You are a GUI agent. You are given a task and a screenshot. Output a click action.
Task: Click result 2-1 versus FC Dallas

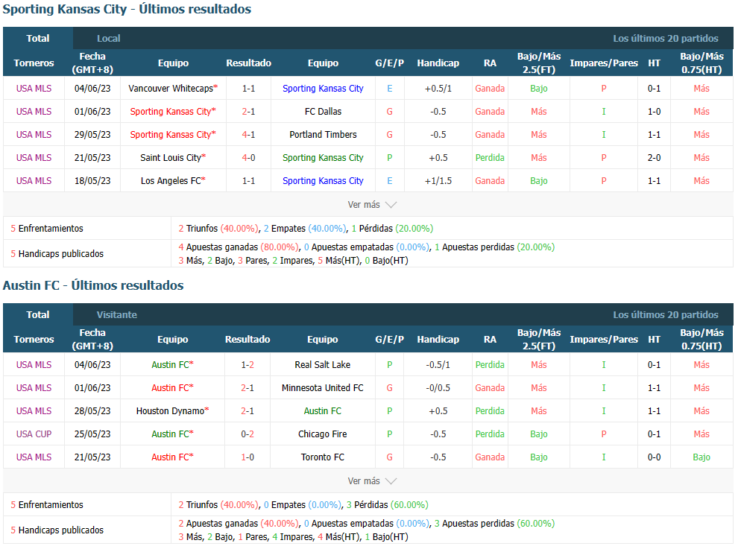[x=248, y=112]
